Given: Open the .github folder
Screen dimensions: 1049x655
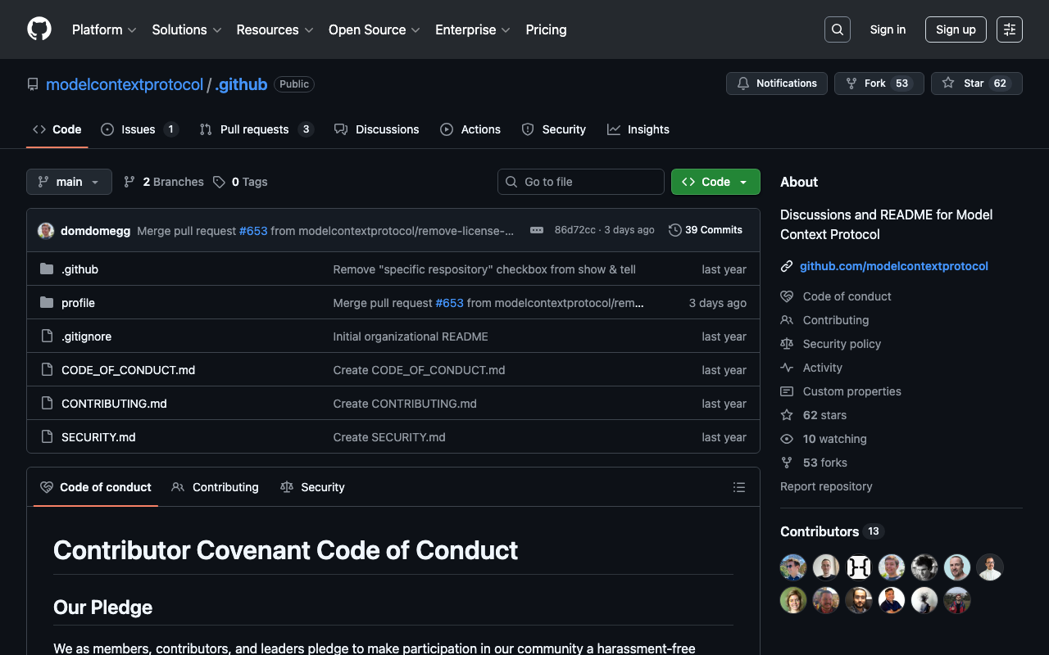Looking at the screenshot, I should click(x=79, y=269).
